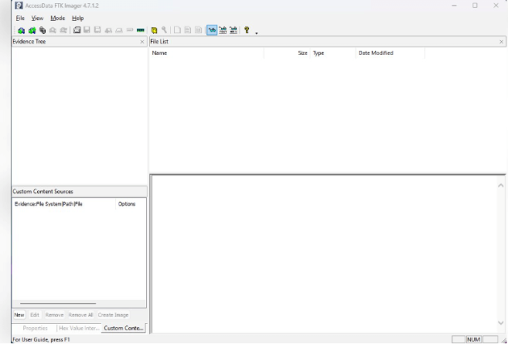Click Create Custom Content Image toolbar icon
The image size is (508, 344).
point(119,31)
